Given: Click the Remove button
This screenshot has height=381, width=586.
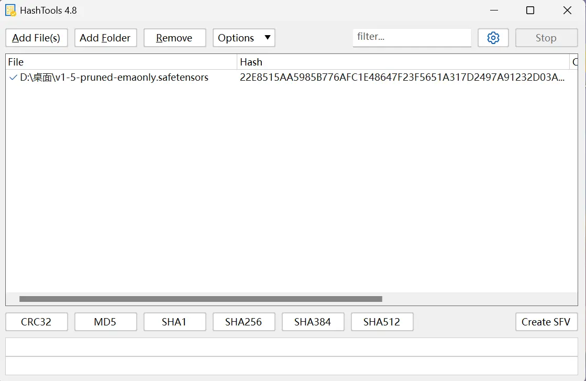Looking at the screenshot, I should 174,38.
